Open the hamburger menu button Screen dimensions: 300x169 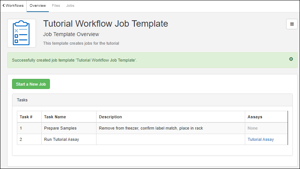[x=292, y=24]
